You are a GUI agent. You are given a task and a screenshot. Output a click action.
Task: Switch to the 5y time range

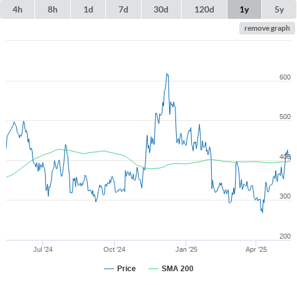coord(279,9)
